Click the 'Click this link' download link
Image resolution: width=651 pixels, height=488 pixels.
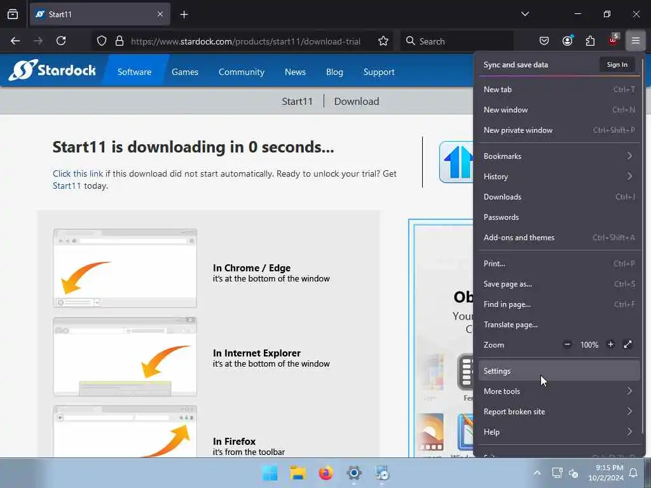point(78,173)
